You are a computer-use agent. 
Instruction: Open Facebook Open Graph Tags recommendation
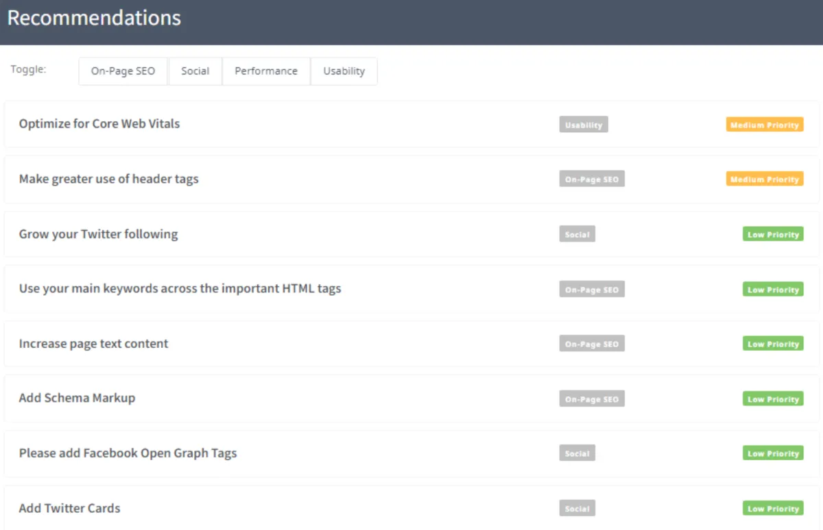coord(128,453)
